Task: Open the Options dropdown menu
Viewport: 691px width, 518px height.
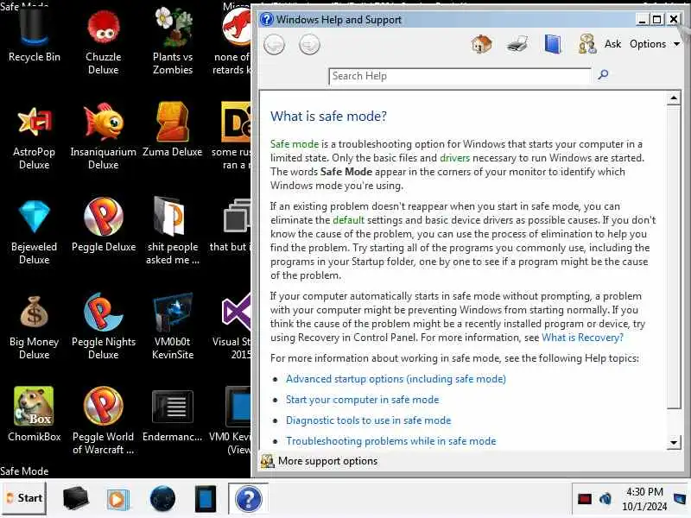Action: click(x=654, y=44)
